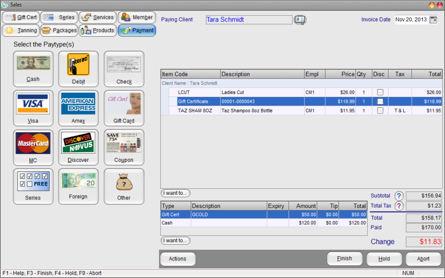The image size is (445, 278).
Task: Click Finish to complete the sale
Action: [x=345, y=259]
